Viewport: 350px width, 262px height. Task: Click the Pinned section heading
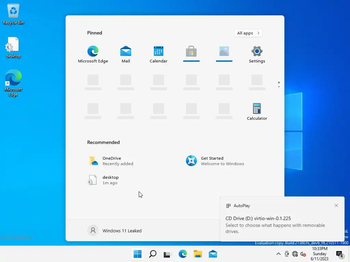click(x=95, y=33)
